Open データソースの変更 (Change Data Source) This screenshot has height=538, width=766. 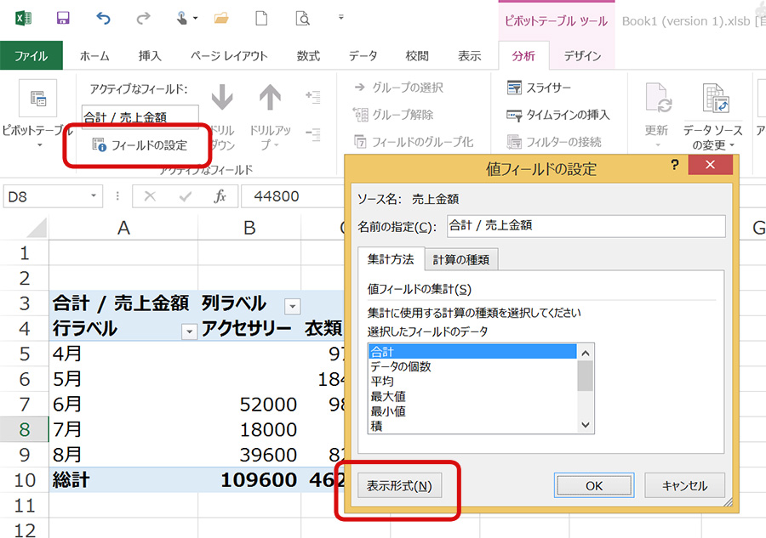[712, 100]
